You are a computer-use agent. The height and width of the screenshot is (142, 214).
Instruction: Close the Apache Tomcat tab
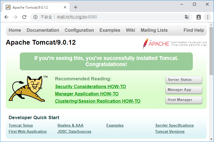pyautogui.click(x=65, y=7)
